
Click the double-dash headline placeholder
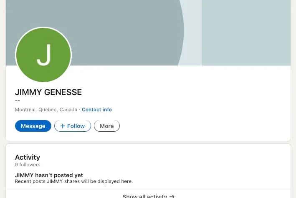pos(18,100)
